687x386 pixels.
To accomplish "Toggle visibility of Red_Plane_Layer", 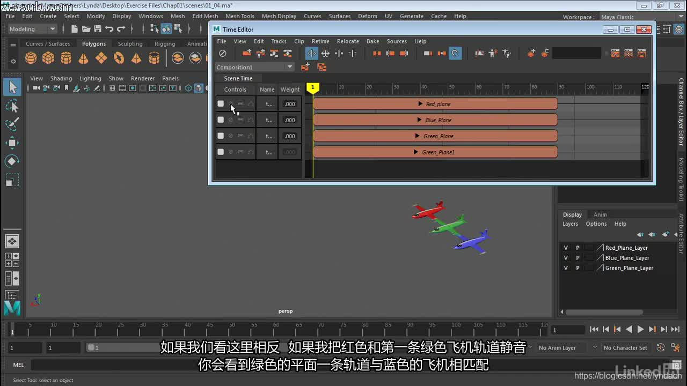I will click(565, 247).
